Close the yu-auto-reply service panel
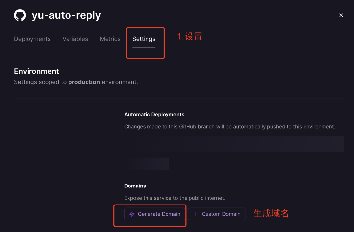 [x=341, y=15]
